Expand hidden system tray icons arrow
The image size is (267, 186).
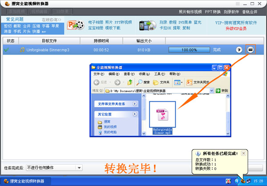click(237, 181)
